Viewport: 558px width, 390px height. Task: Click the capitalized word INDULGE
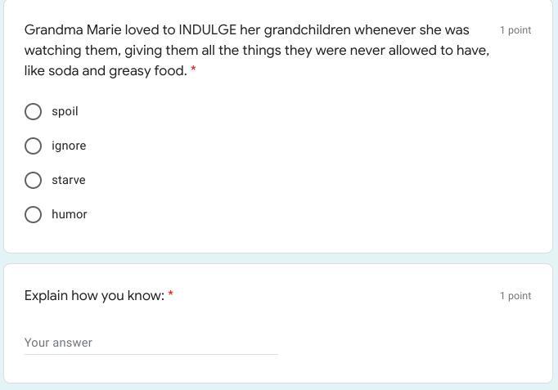[x=208, y=30]
